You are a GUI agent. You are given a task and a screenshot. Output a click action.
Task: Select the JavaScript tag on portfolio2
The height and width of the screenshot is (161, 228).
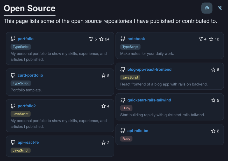(x=20, y=114)
